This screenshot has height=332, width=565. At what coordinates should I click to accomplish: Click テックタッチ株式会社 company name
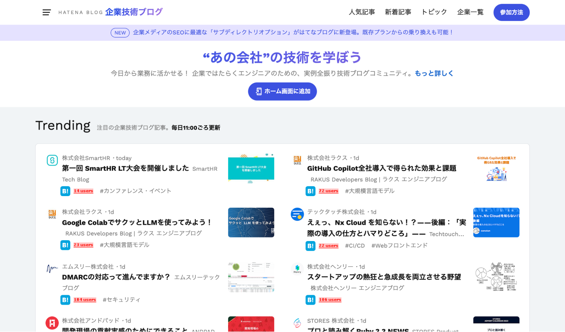pos(336,212)
